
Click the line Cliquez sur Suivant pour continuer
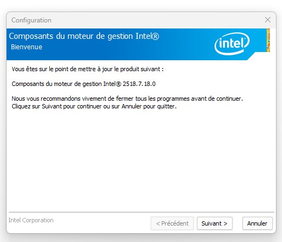click(94, 106)
